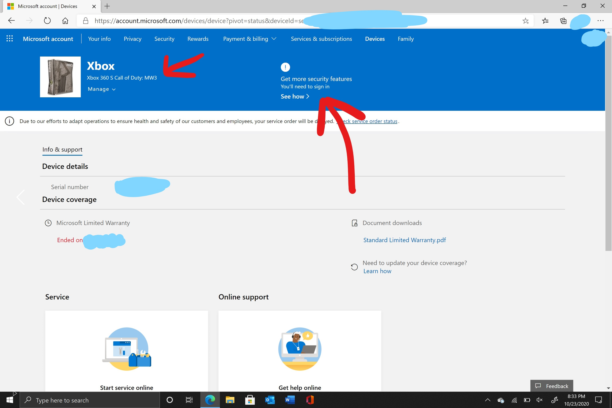This screenshot has width=612, height=408.
Task: Follow the See how link
Action: (295, 96)
